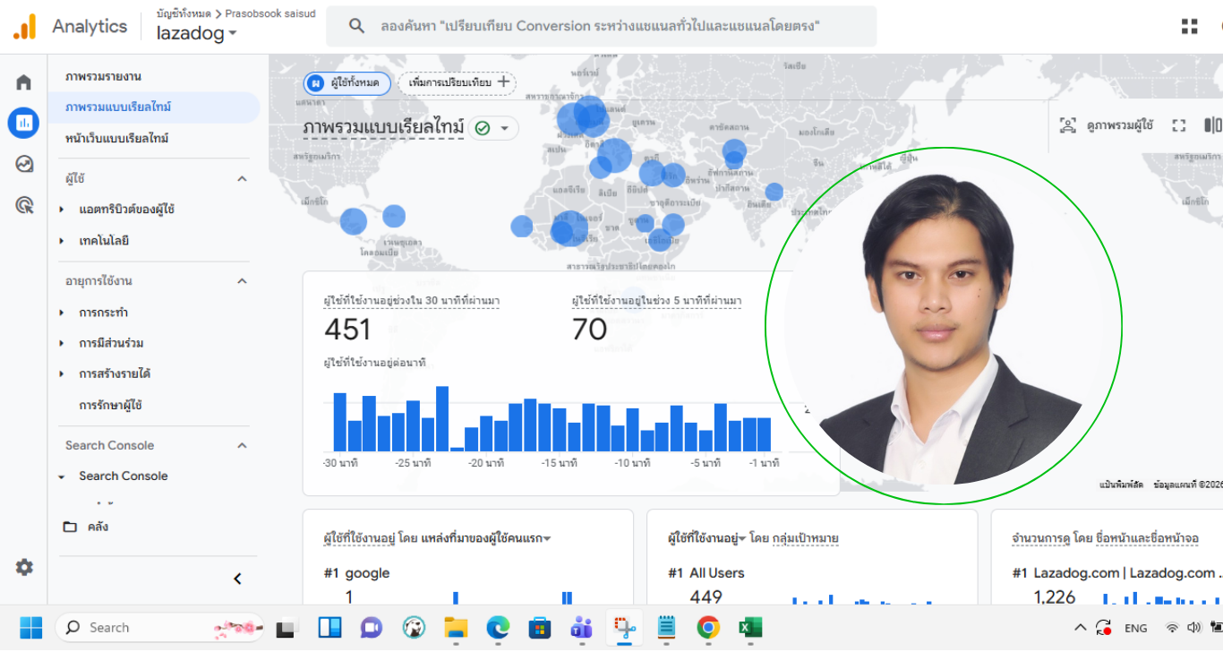Screen dimensions: 1223x652
Task: Open Admin settings gear icon
Action: pos(24,567)
